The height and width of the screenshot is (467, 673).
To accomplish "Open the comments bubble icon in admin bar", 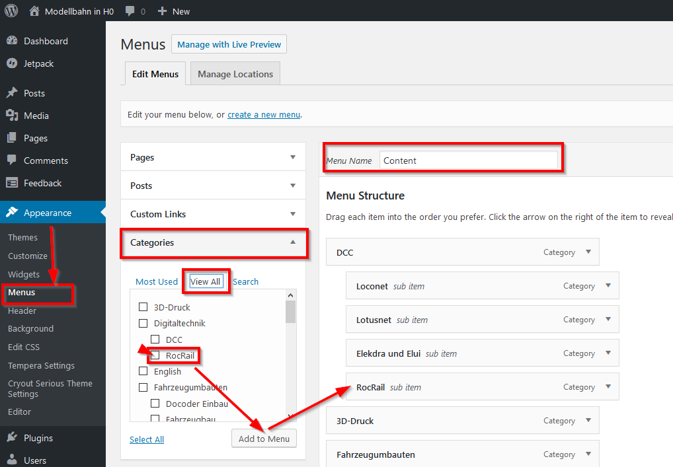I will pos(130,11).
